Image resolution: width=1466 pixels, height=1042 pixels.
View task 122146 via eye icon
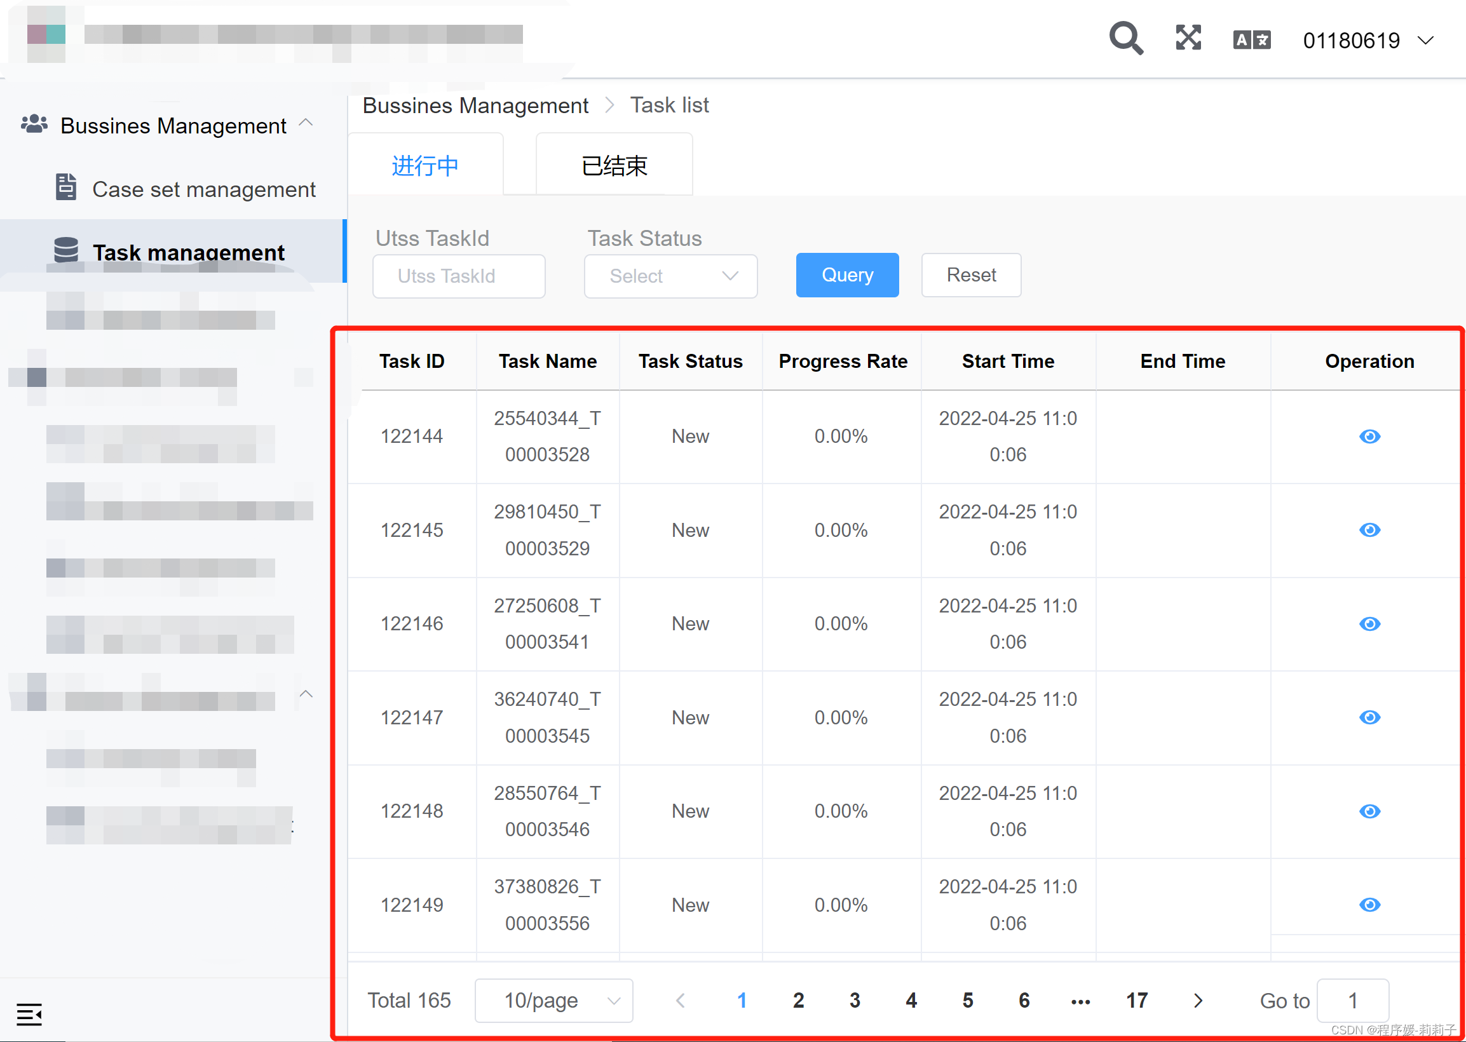[x=1369, y=624]
